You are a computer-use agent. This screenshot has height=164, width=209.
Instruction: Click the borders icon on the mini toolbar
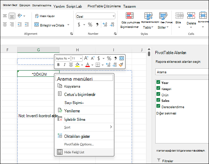tap(98, 65)
